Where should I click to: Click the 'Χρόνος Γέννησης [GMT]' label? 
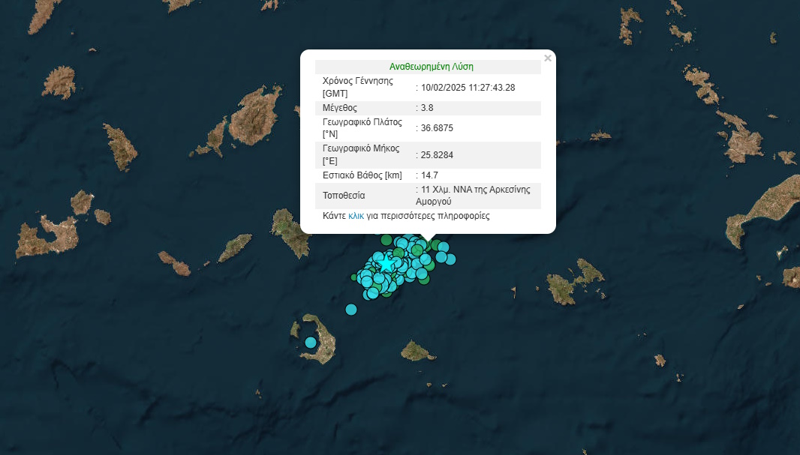point(358,88)
